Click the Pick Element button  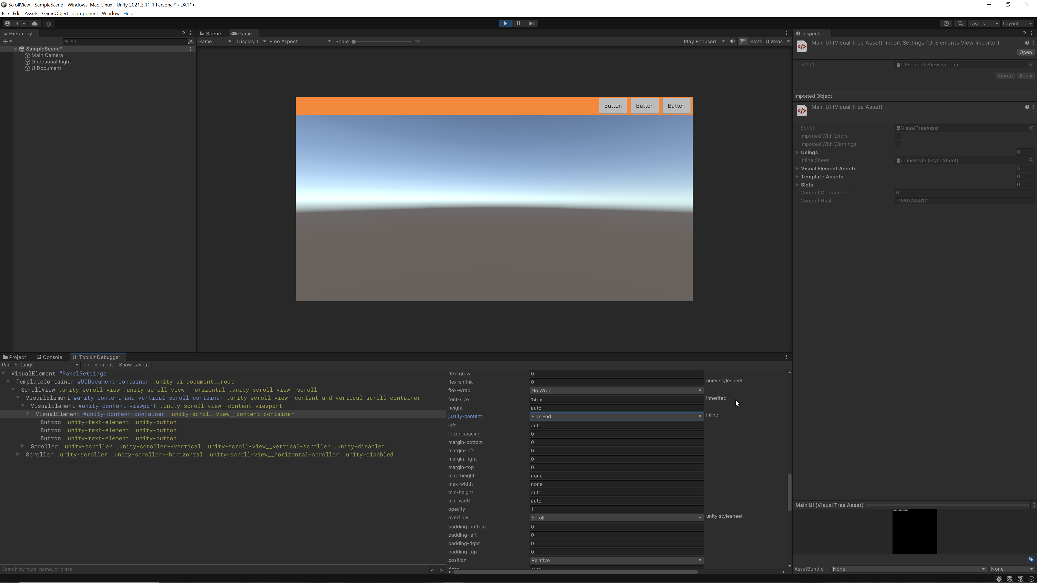pos(98,365)
